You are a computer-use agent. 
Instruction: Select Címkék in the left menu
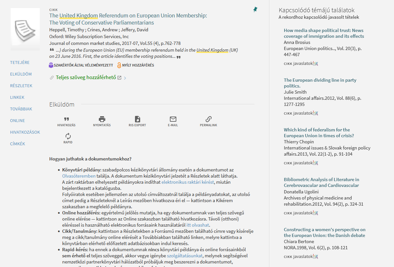click(x=17, y=144)
